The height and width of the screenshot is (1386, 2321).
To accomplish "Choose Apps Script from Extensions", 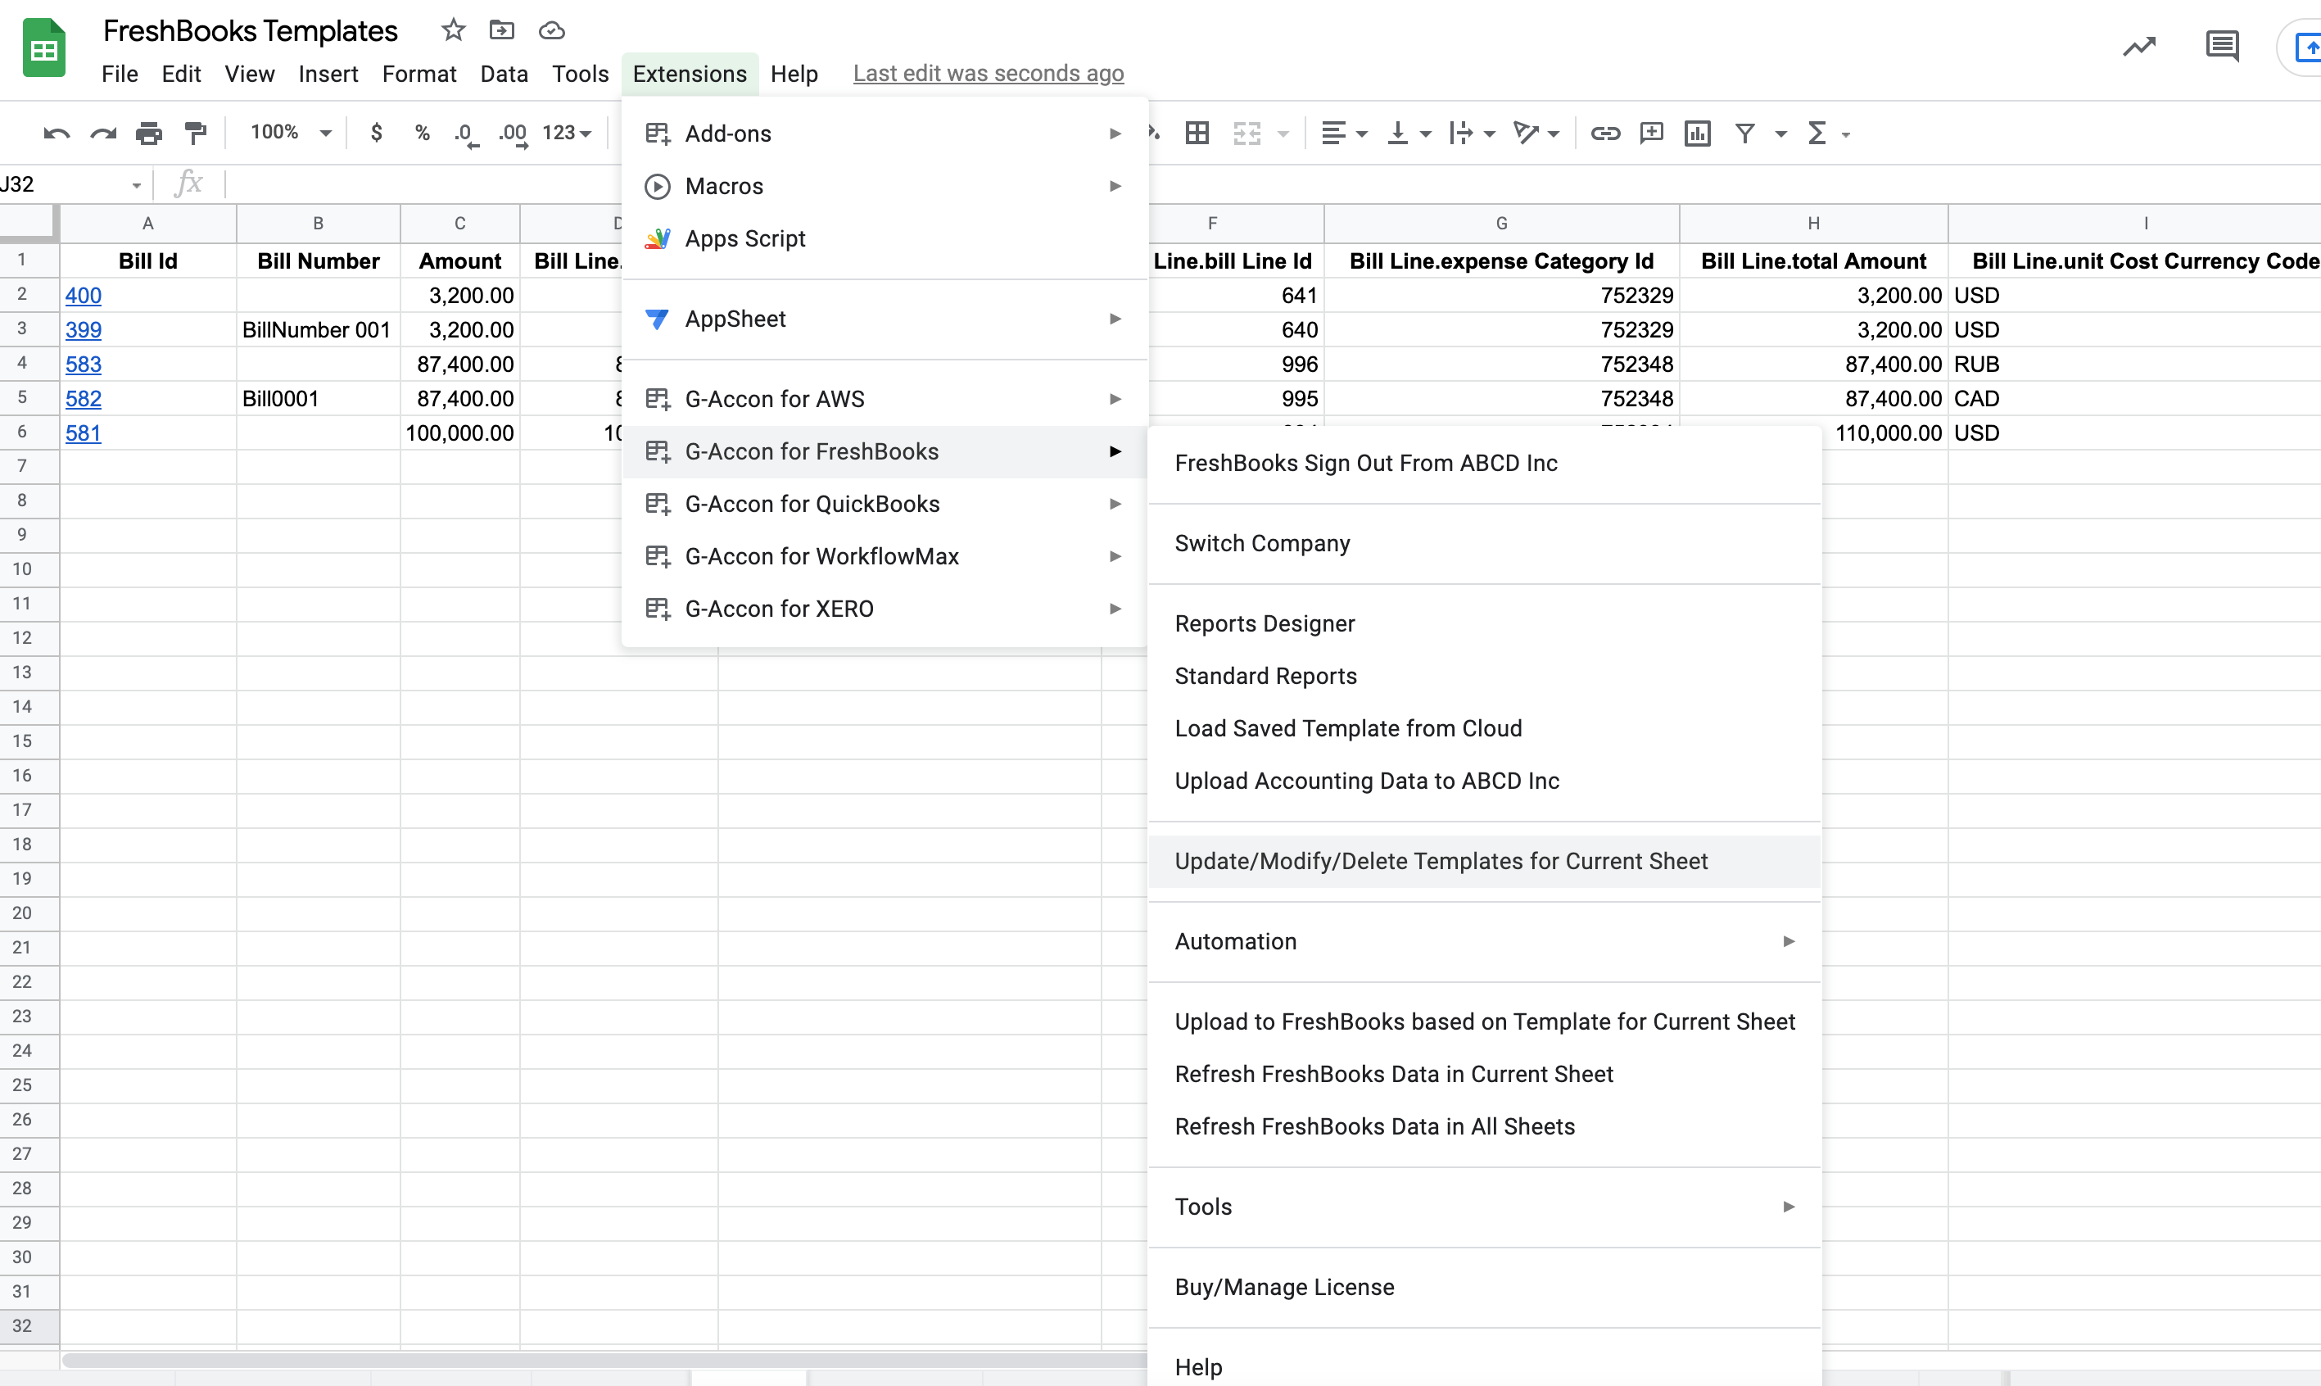I will (885, 238).
